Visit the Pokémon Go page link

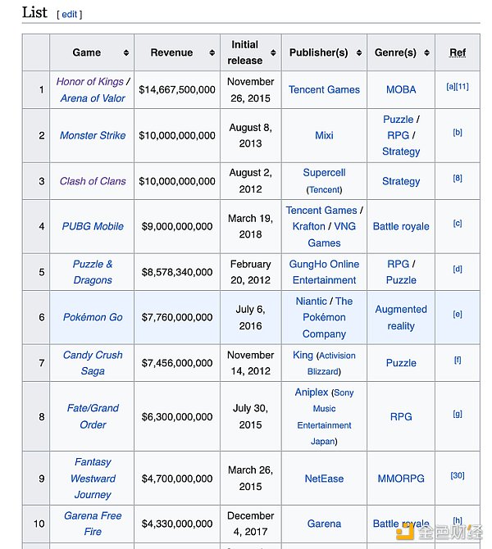point(93,317)
